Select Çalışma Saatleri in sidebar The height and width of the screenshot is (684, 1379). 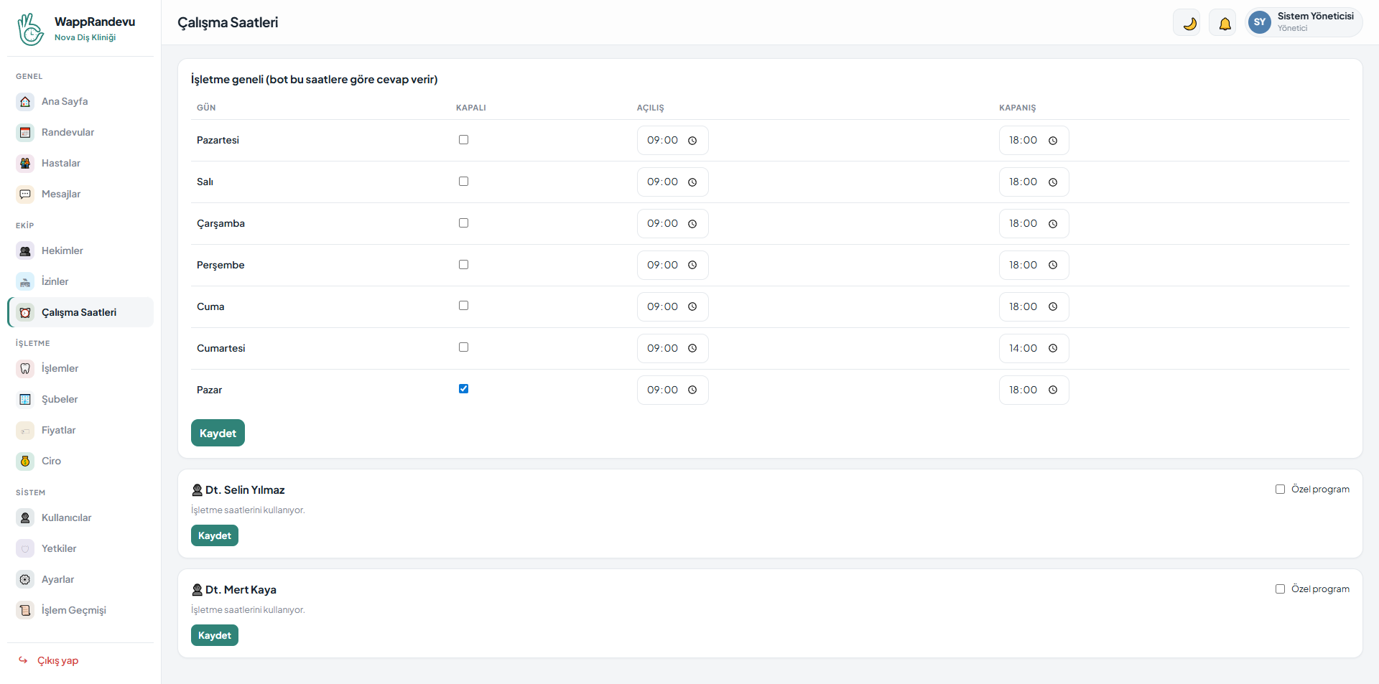pyautogui.click(x=80, y=312)
